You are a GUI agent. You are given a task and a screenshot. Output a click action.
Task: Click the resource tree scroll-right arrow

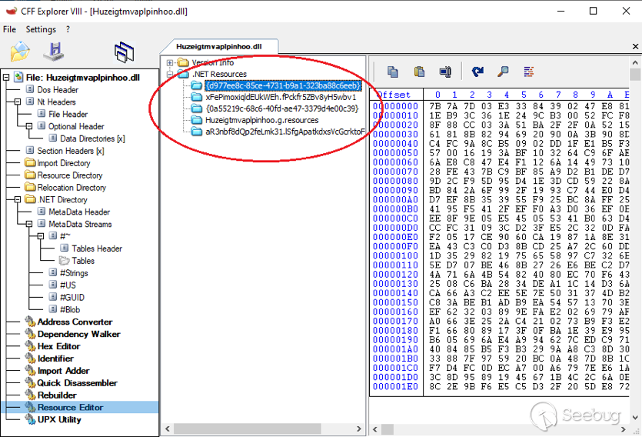(358, 429)
